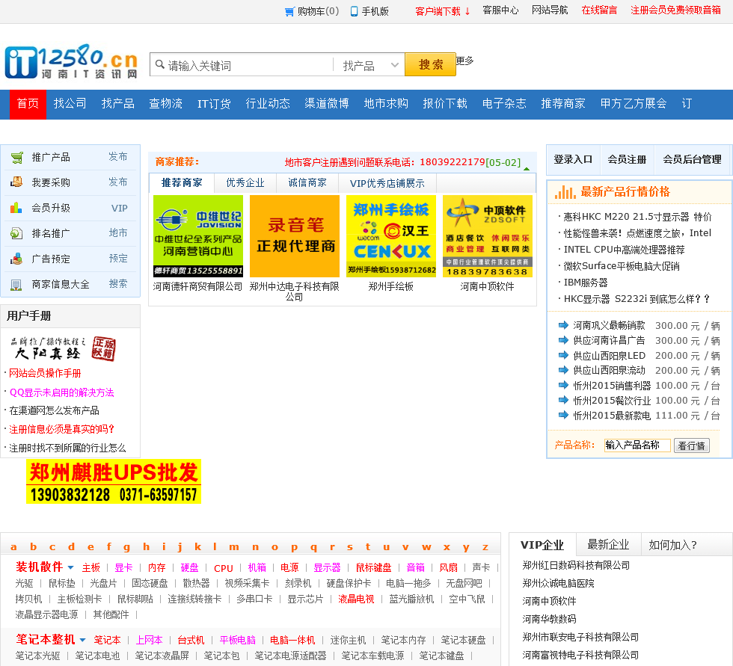The width and height of the screenshot is (733, 666).
Task: Open the 中顶软件 ad thumbnail
Action: pos(488,236)
